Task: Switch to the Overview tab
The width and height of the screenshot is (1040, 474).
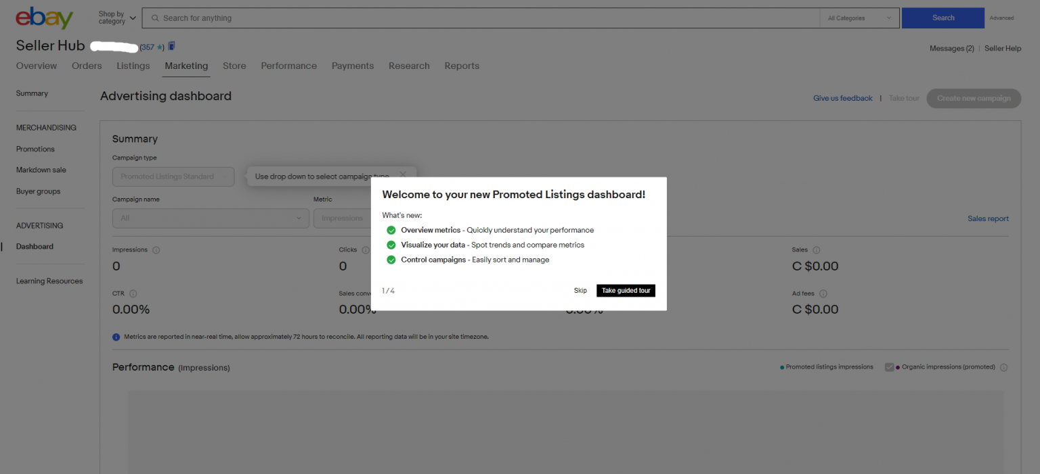Action: (37, 66)
